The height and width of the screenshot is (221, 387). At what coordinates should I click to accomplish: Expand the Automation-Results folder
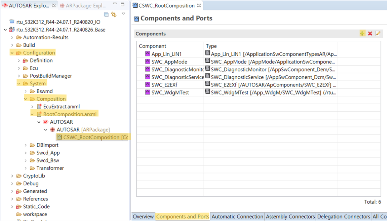coord(12,37)
